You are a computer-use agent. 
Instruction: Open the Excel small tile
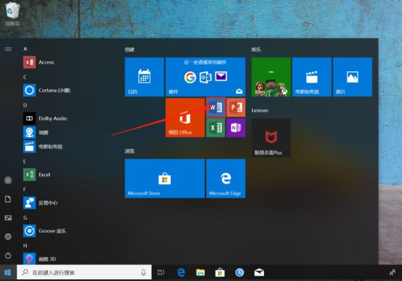(x=216, y=128)
